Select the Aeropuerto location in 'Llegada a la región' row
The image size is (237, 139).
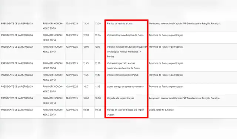[x=184, y=98]
